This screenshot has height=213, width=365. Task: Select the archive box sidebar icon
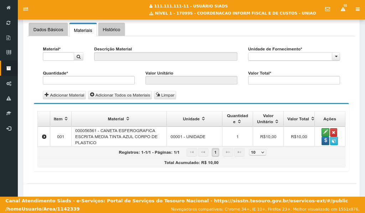tap(9, 69)
